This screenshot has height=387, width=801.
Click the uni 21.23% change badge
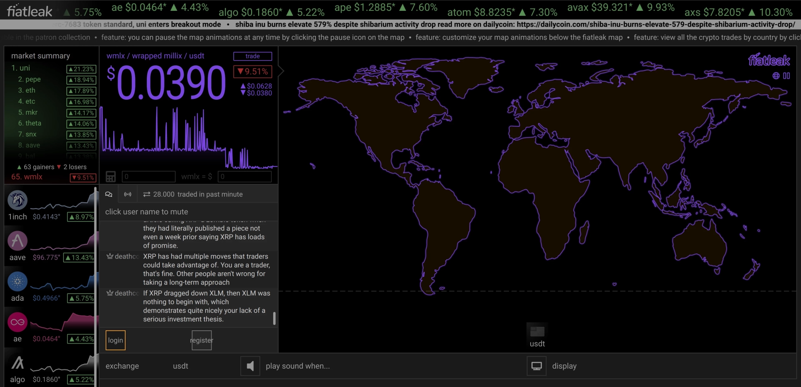coord(81,69)
